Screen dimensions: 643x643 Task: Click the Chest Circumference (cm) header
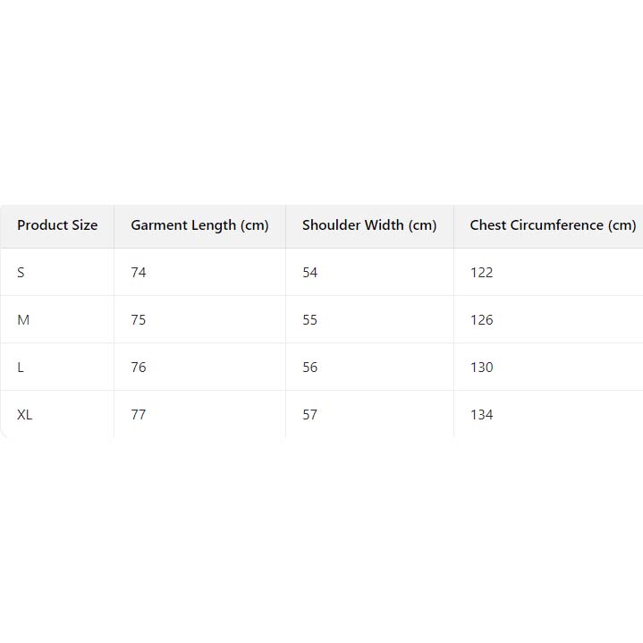coord(553,225)
